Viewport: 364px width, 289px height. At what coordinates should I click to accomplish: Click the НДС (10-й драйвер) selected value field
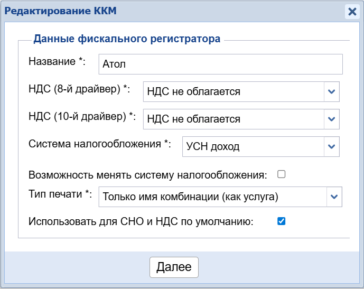pyautogui.click(x=234, y=119)
